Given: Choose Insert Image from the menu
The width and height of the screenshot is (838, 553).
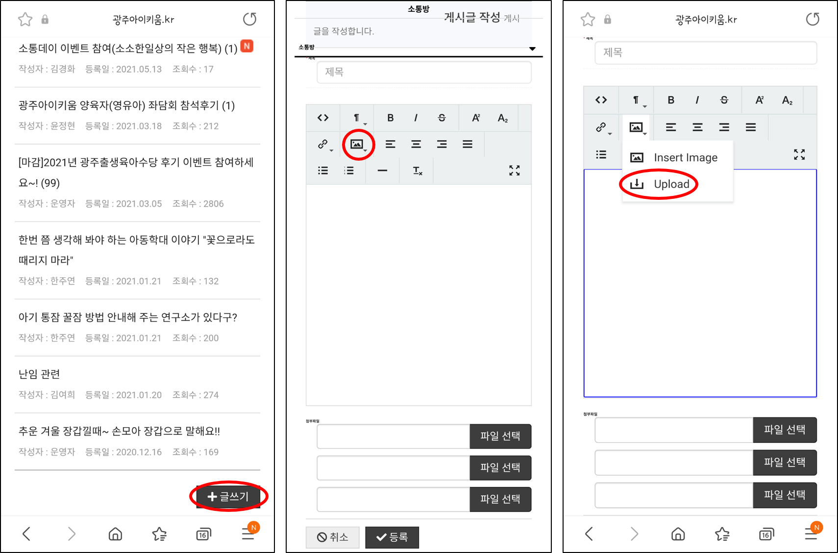Looking at the screenshot, I should click(x=685, y=157).
